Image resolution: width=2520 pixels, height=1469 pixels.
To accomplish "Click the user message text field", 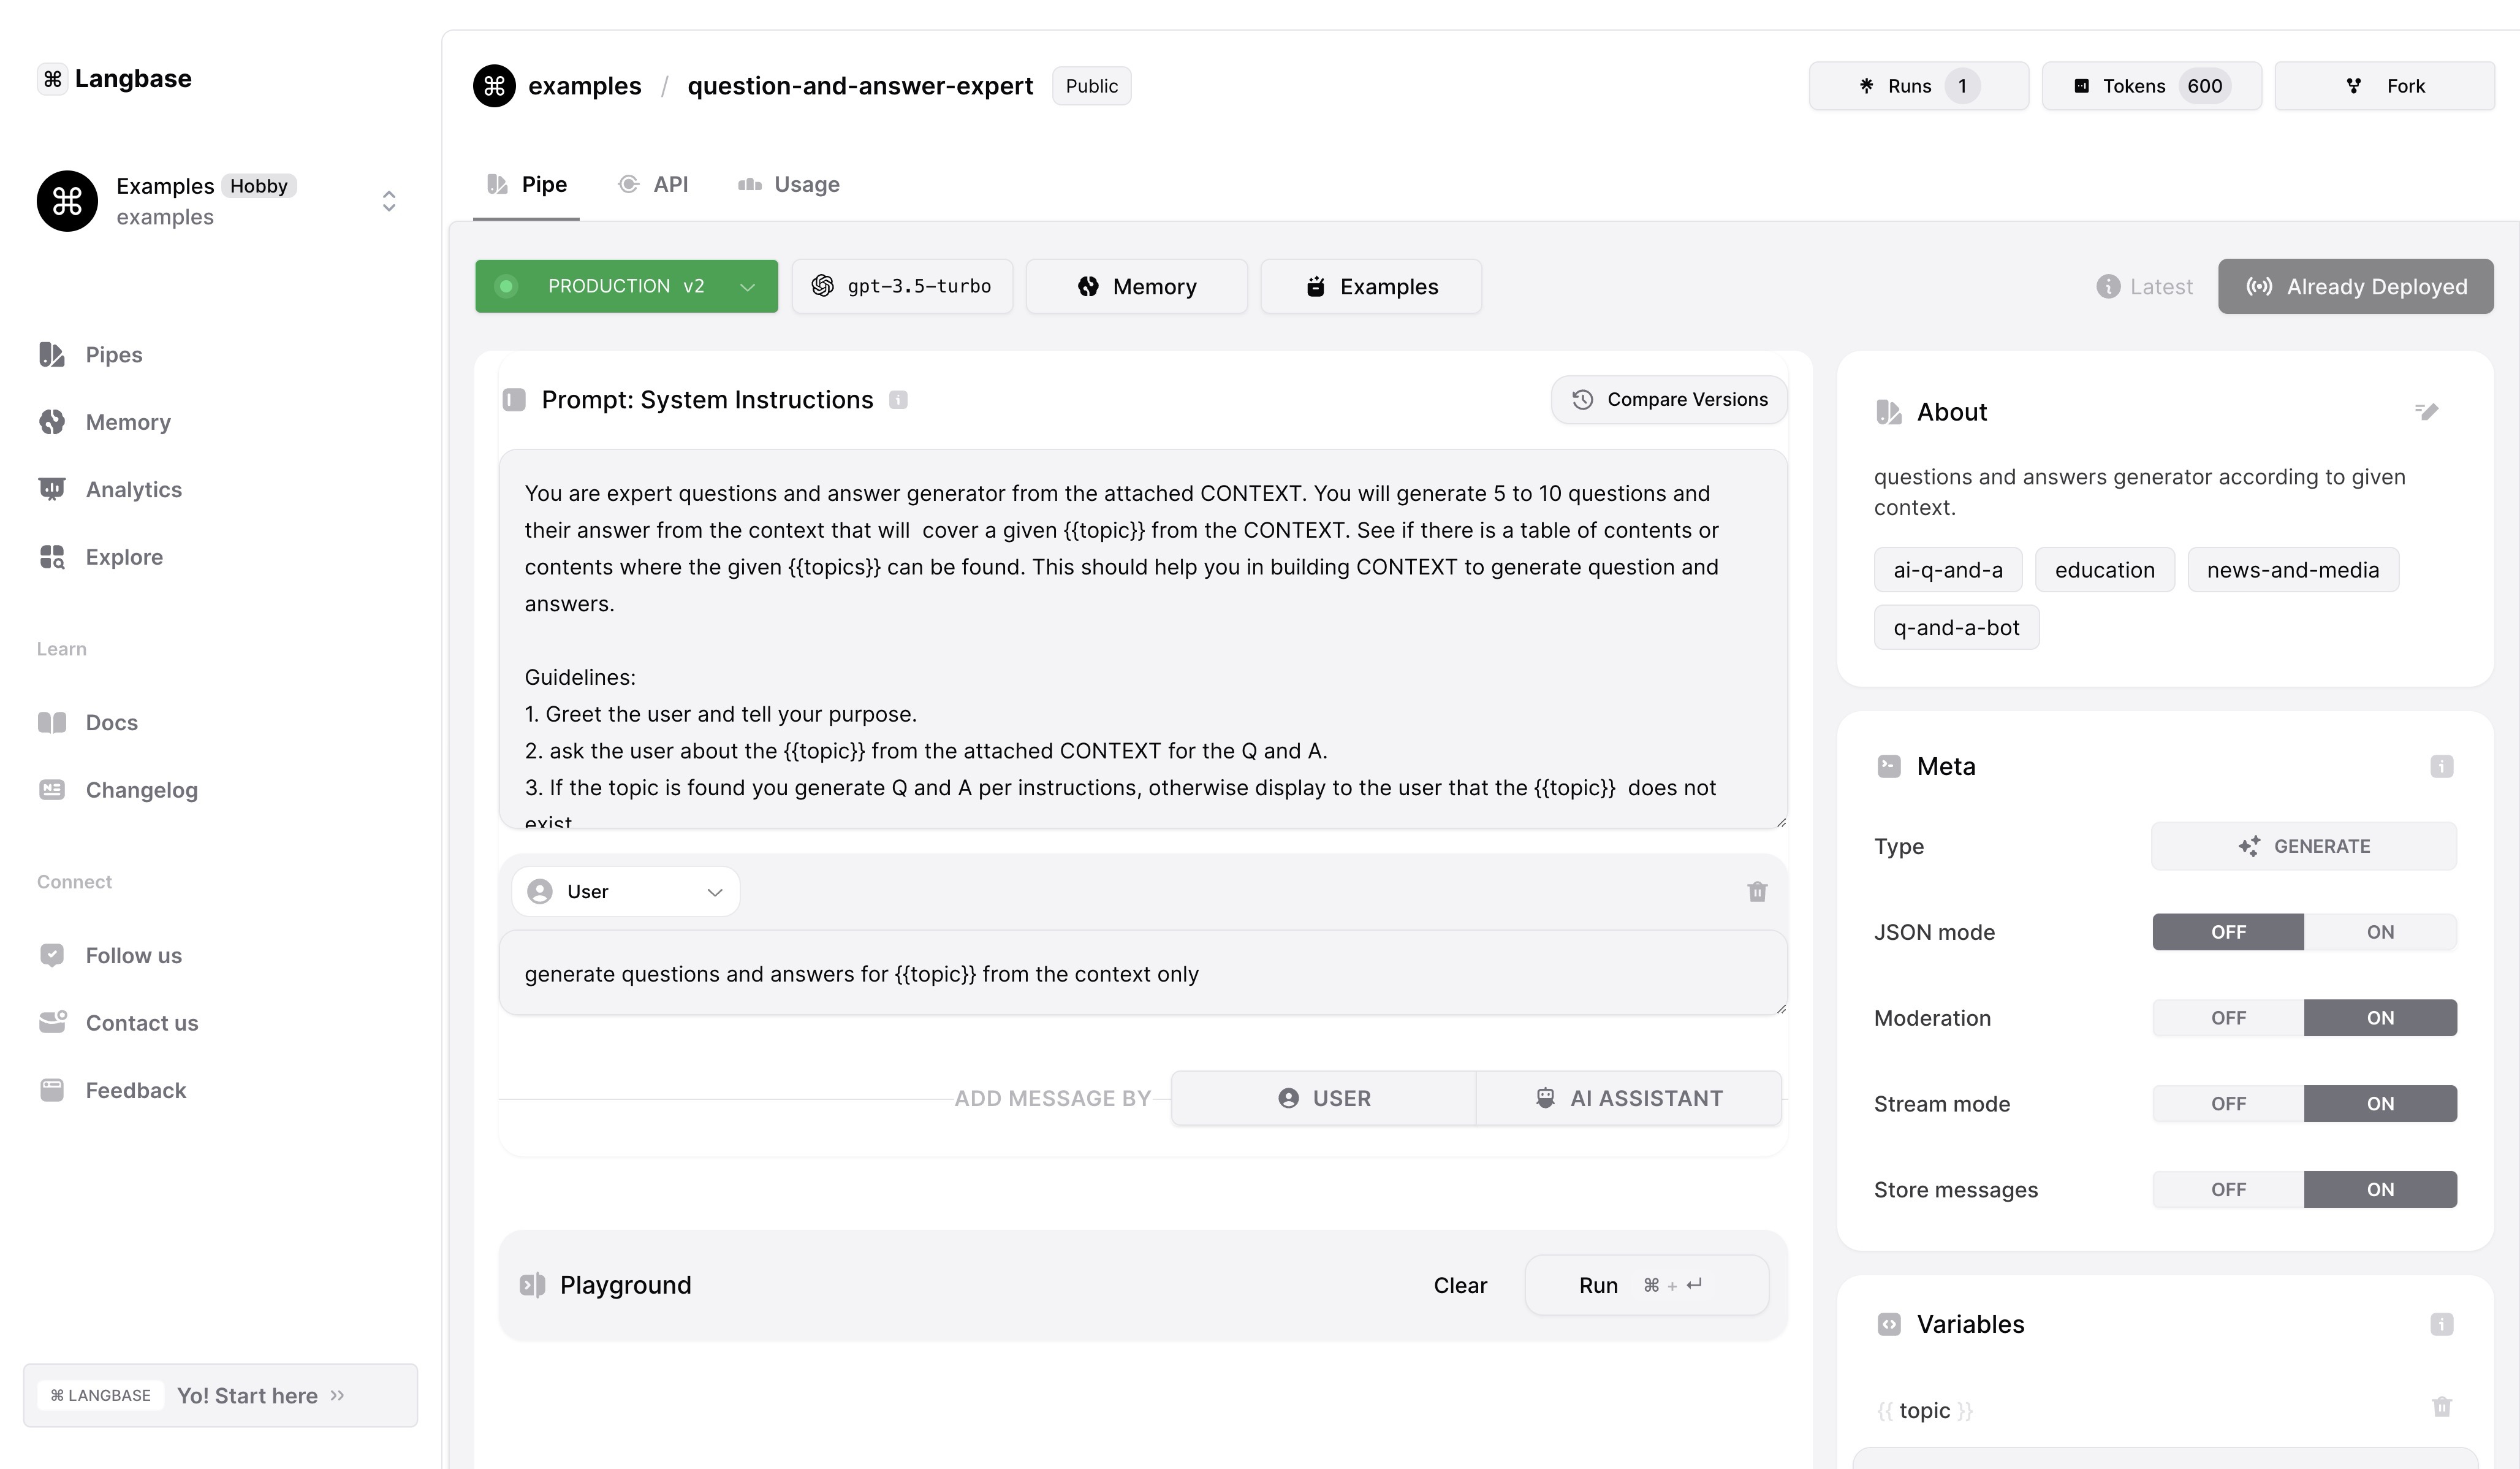I will click(1142, 974).
